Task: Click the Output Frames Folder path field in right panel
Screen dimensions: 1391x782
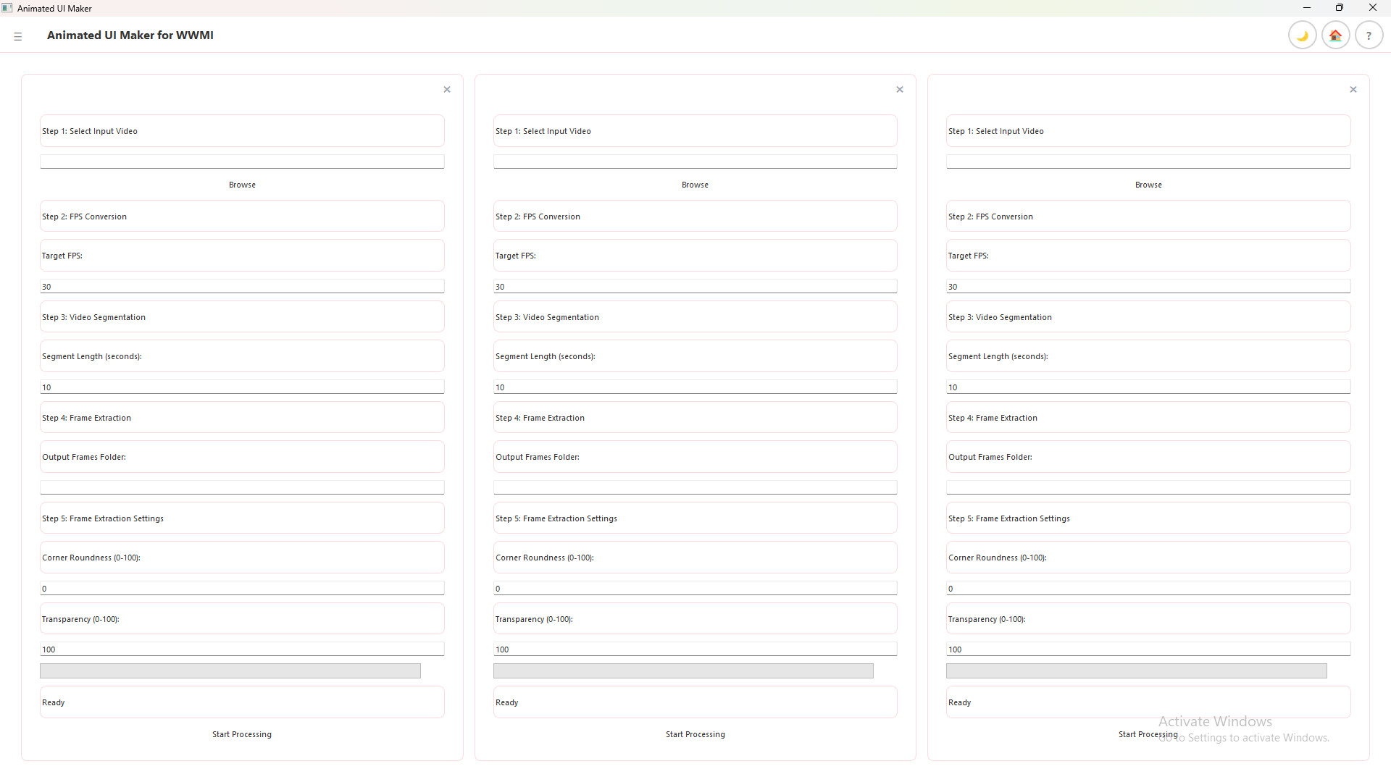Action: tap(1148, 487)
